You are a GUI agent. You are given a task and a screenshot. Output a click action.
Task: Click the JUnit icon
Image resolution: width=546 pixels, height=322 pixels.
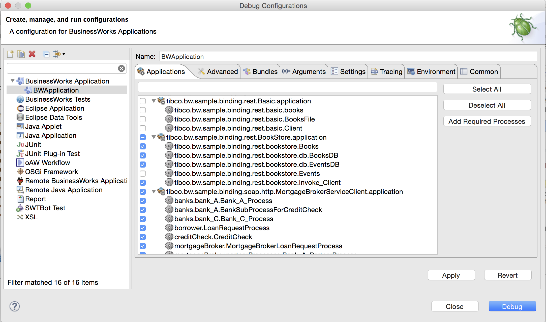20,145
